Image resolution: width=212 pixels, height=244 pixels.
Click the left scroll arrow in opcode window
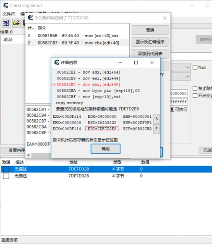point(28,155)
